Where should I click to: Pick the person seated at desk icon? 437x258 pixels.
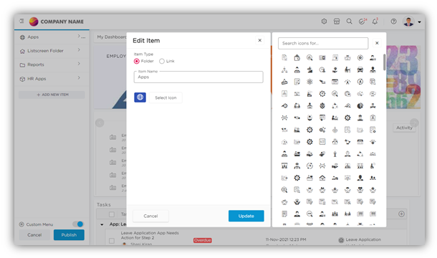(x=347, y=70)
